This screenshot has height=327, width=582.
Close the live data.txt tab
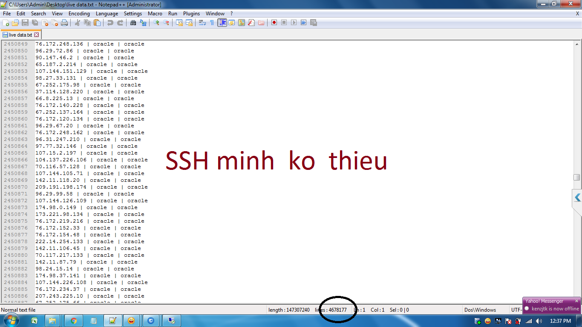(37, 35)
